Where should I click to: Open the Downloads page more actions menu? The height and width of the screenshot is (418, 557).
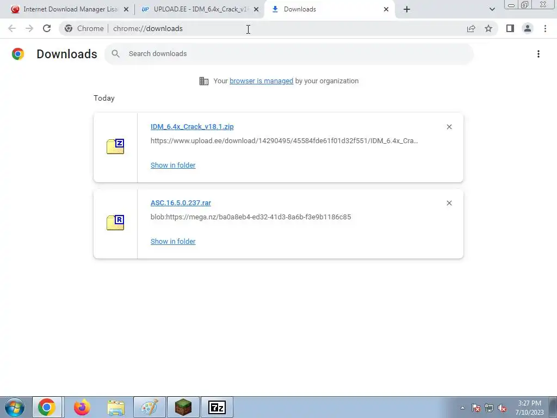[538, 54]
